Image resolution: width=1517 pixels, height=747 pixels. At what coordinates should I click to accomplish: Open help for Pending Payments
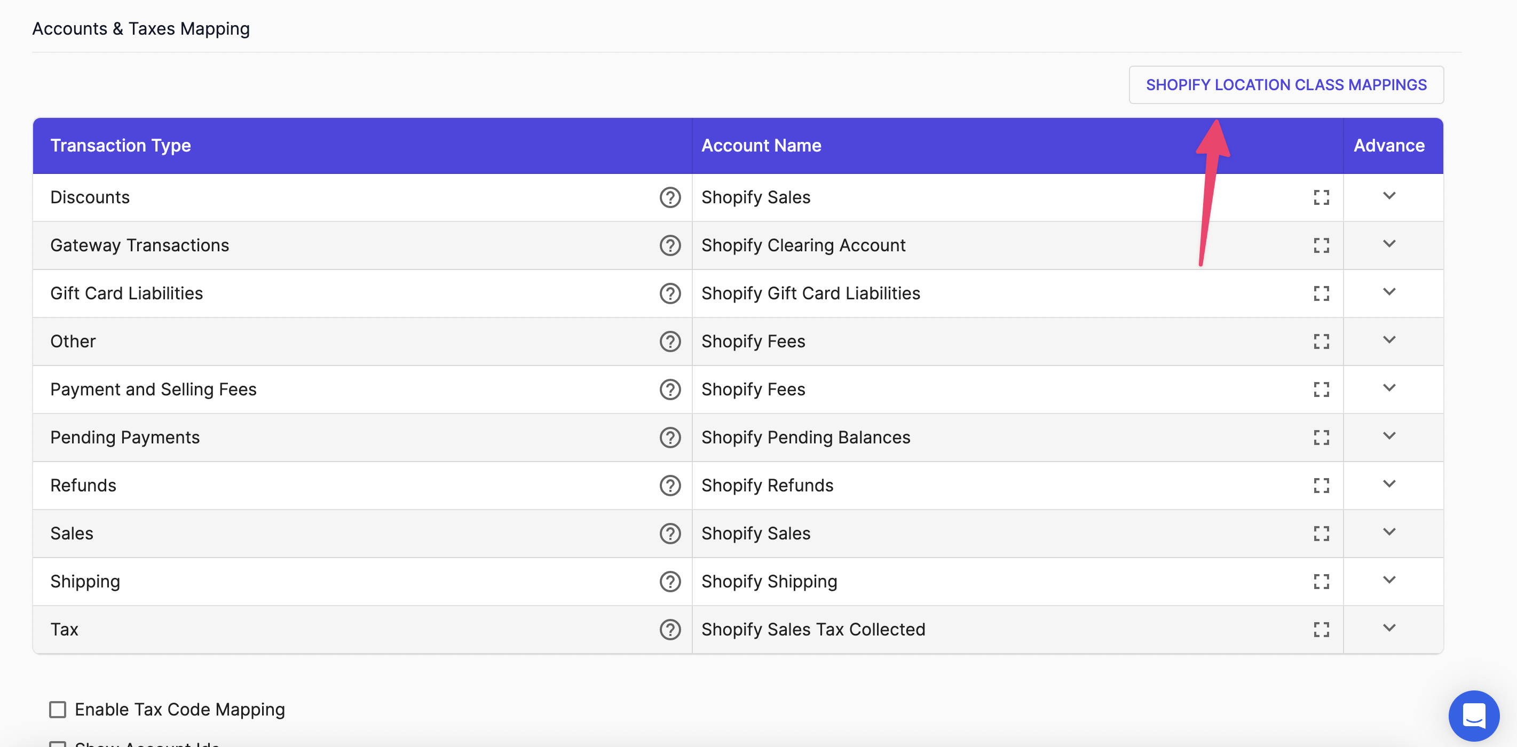point(669,438)
